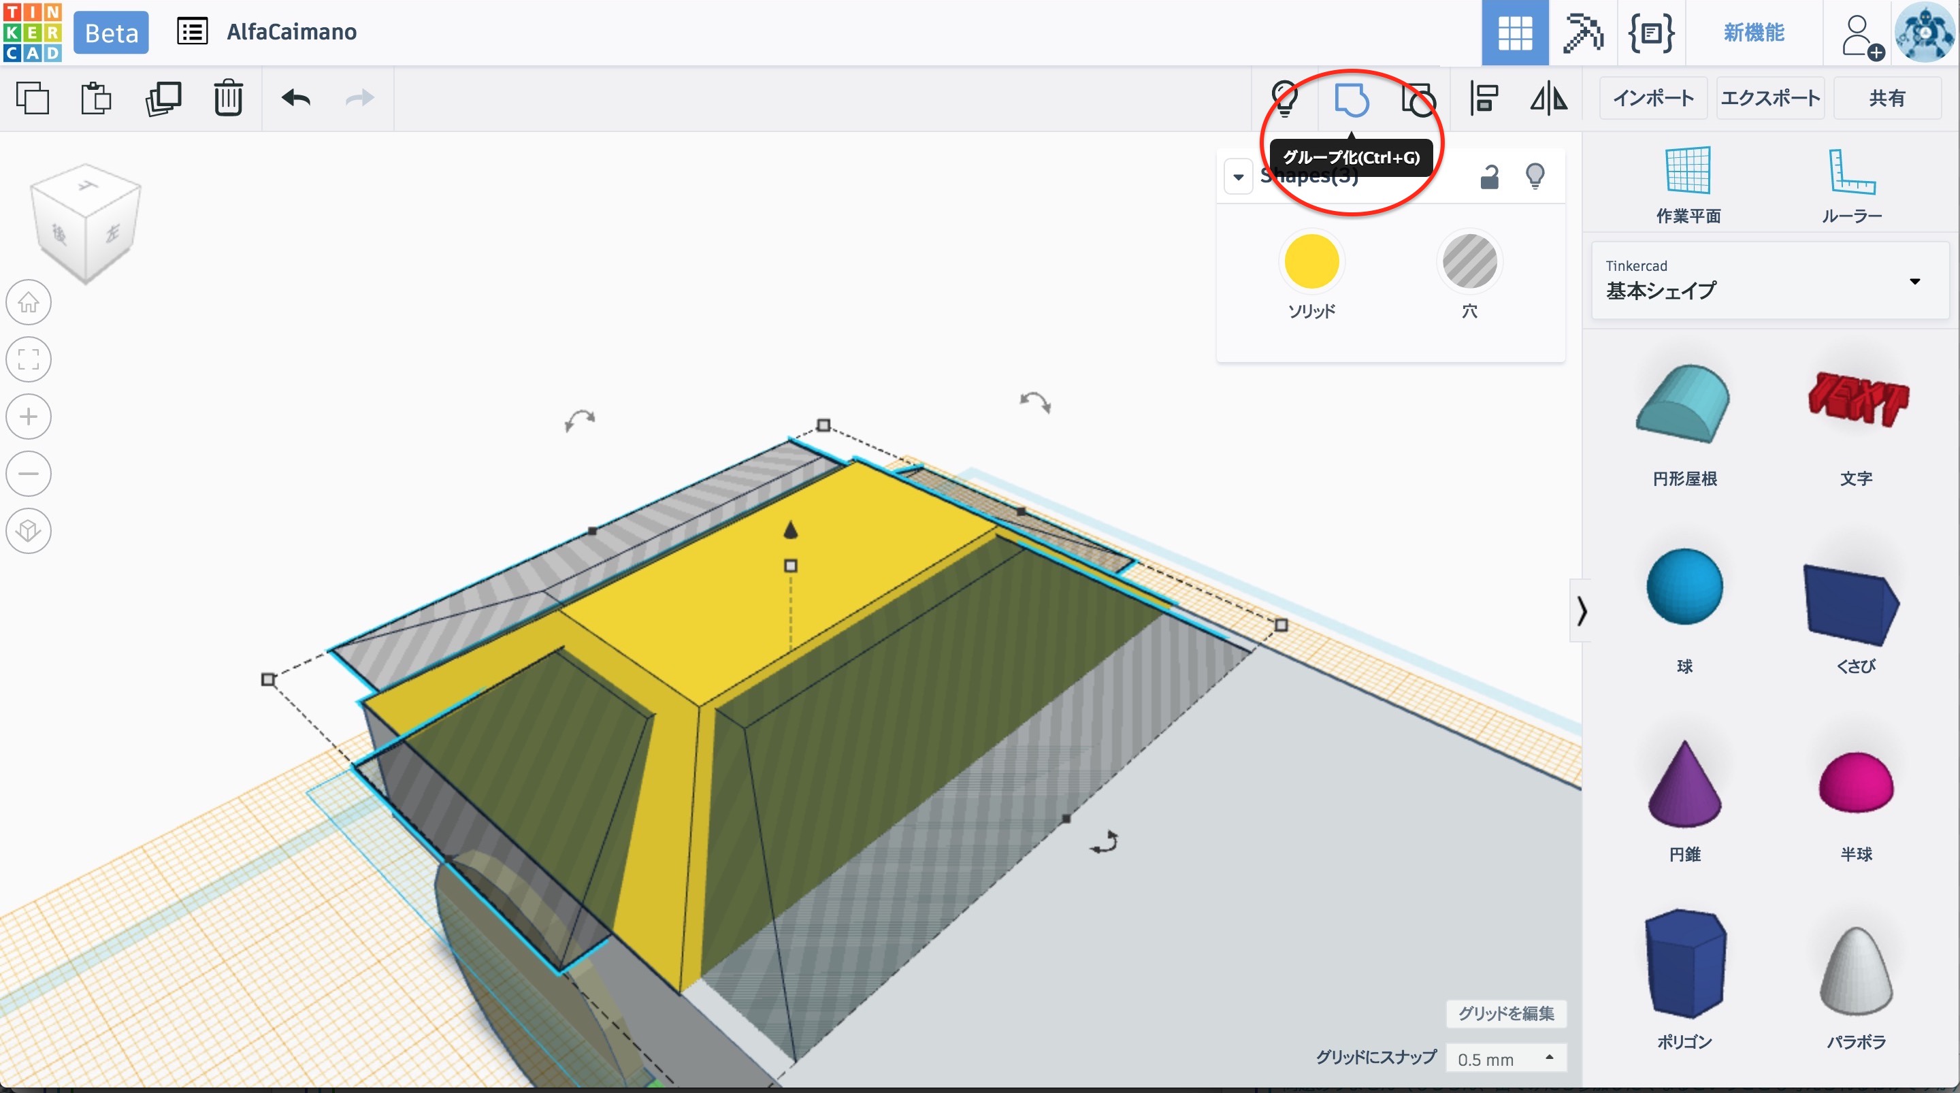
Task: Switch to the 3D design grid view
Action: (1514, 33)
